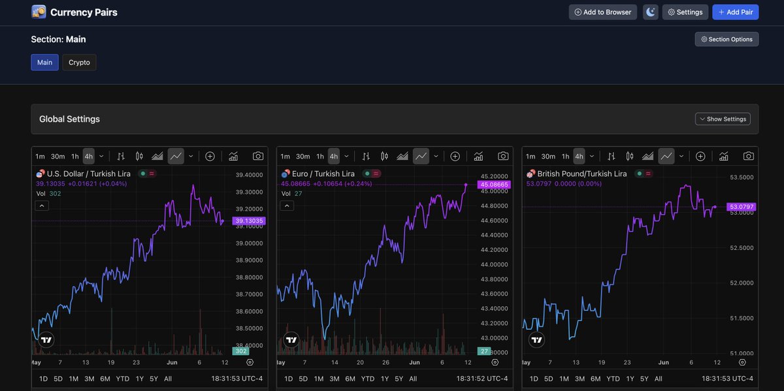Expand chart type dropdown on British Pound chart

point(681,156)
